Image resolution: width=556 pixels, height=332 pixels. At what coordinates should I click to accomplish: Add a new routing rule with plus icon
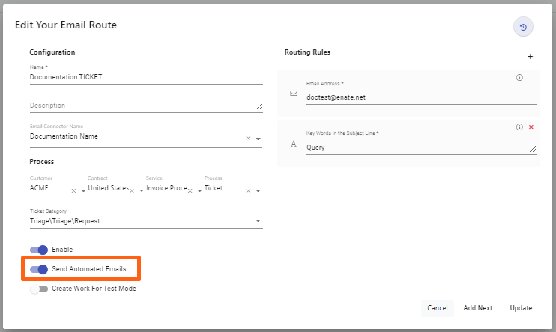[x=531, y=57]
